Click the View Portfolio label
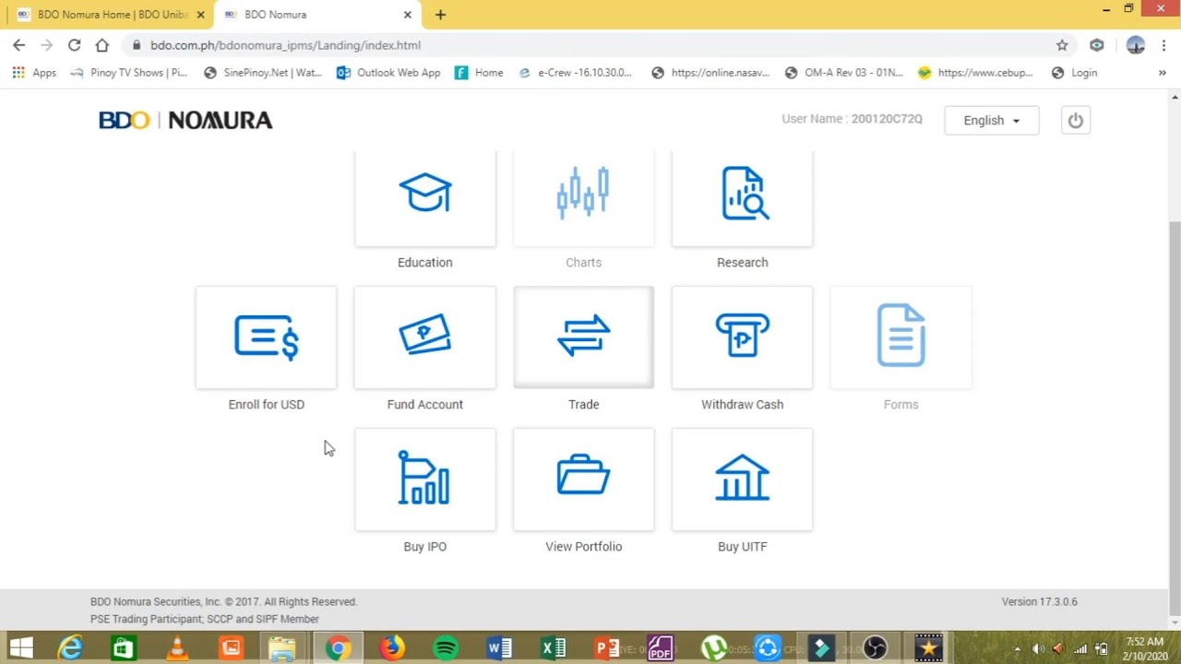 coord(584,547)
